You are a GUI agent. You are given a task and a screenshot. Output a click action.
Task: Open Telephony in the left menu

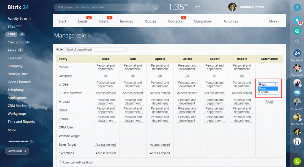(x=15, y=90)
